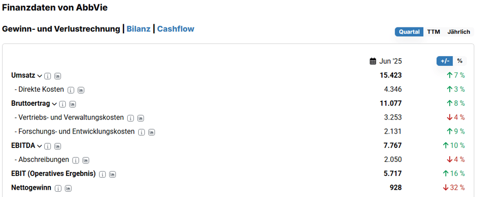The image size is (480, 197).
Task: Open info icon for EBIT (Operatives Ergebnis)
Action: 103,174
